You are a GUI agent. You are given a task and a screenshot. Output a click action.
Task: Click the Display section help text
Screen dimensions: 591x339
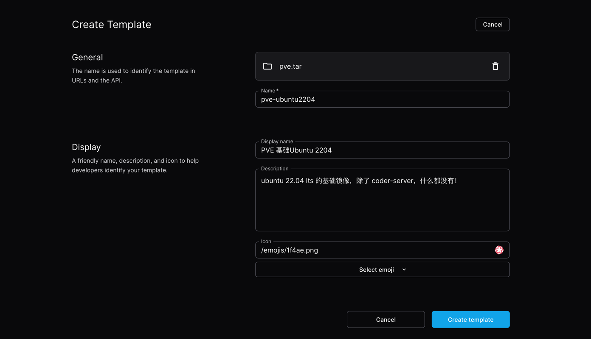pos(135,165)
